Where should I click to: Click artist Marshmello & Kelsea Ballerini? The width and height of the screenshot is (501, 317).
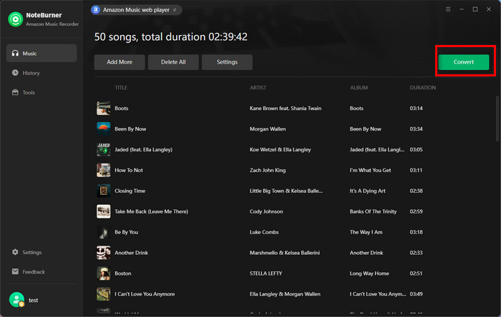point(285,253)
